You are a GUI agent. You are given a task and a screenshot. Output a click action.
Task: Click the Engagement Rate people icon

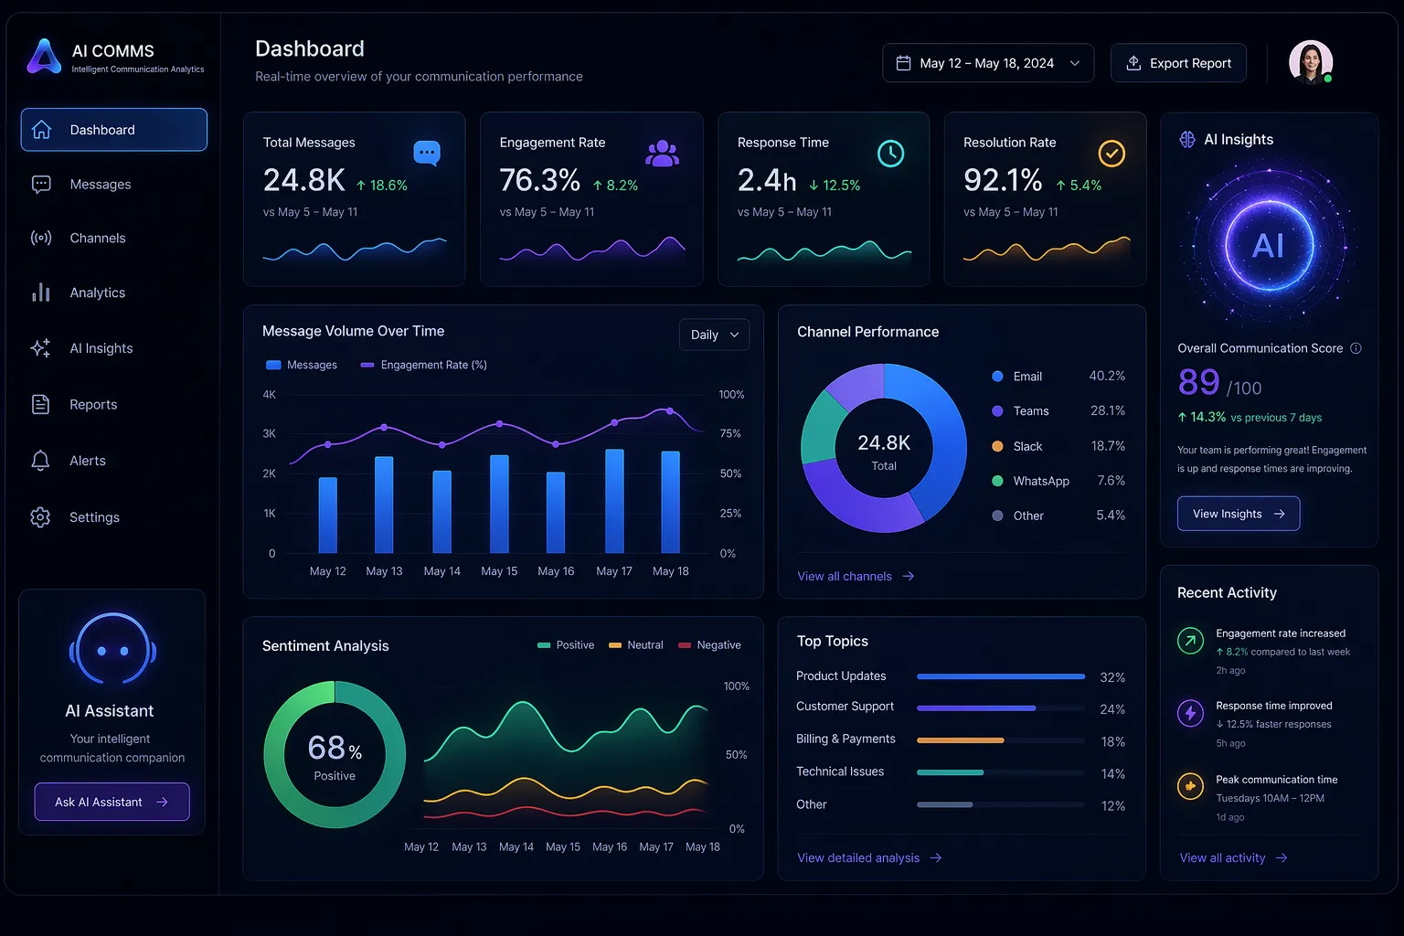[x=663, y=154]
